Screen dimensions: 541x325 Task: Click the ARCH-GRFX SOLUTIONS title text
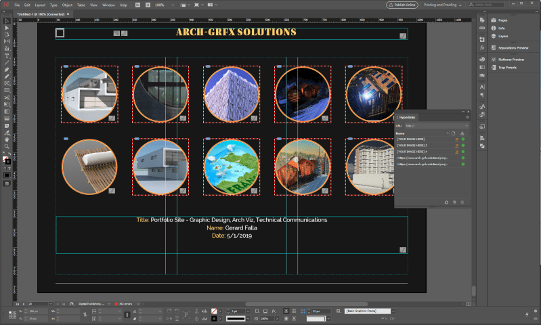click(236, 32)
